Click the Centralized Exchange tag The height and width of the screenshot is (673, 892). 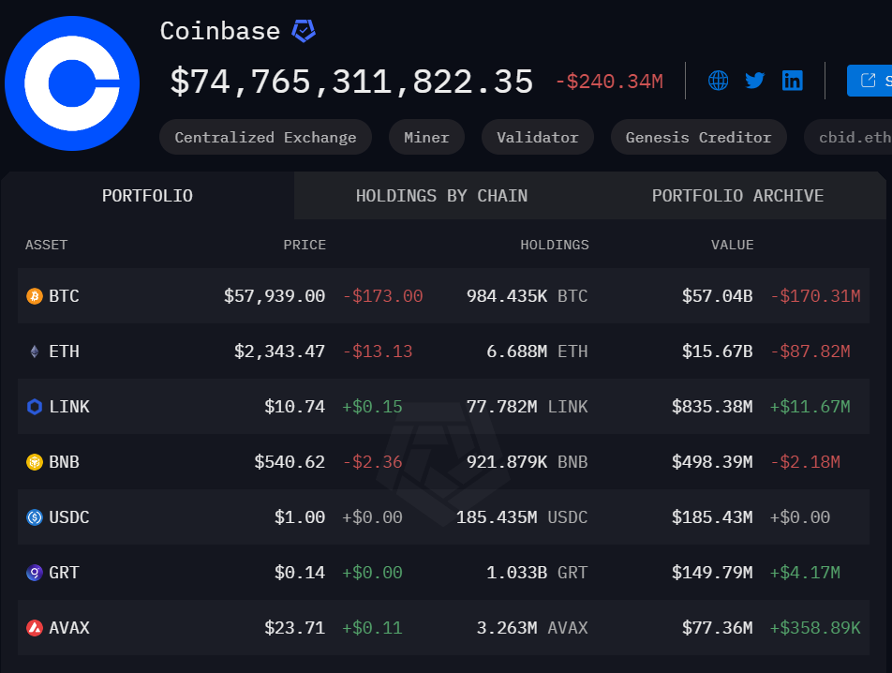click(265, 137)
